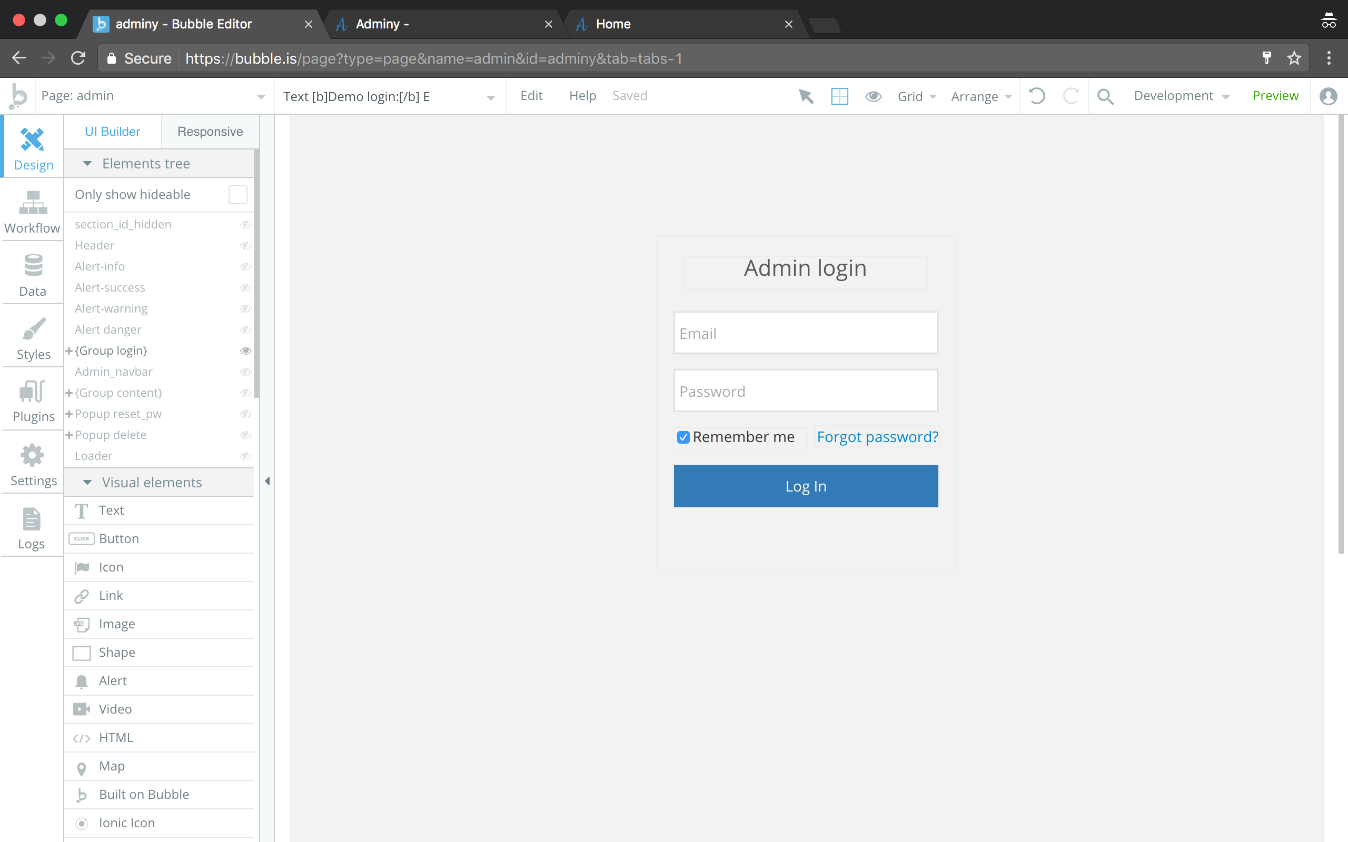The height and width of the screenshot is (842, 1348).
Task: Switch to the Responsive tab
Action: point(210,132)
